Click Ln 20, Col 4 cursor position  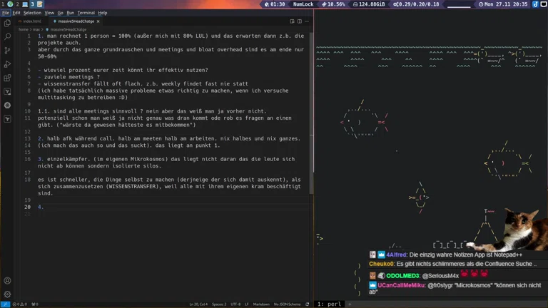(198, 304)
